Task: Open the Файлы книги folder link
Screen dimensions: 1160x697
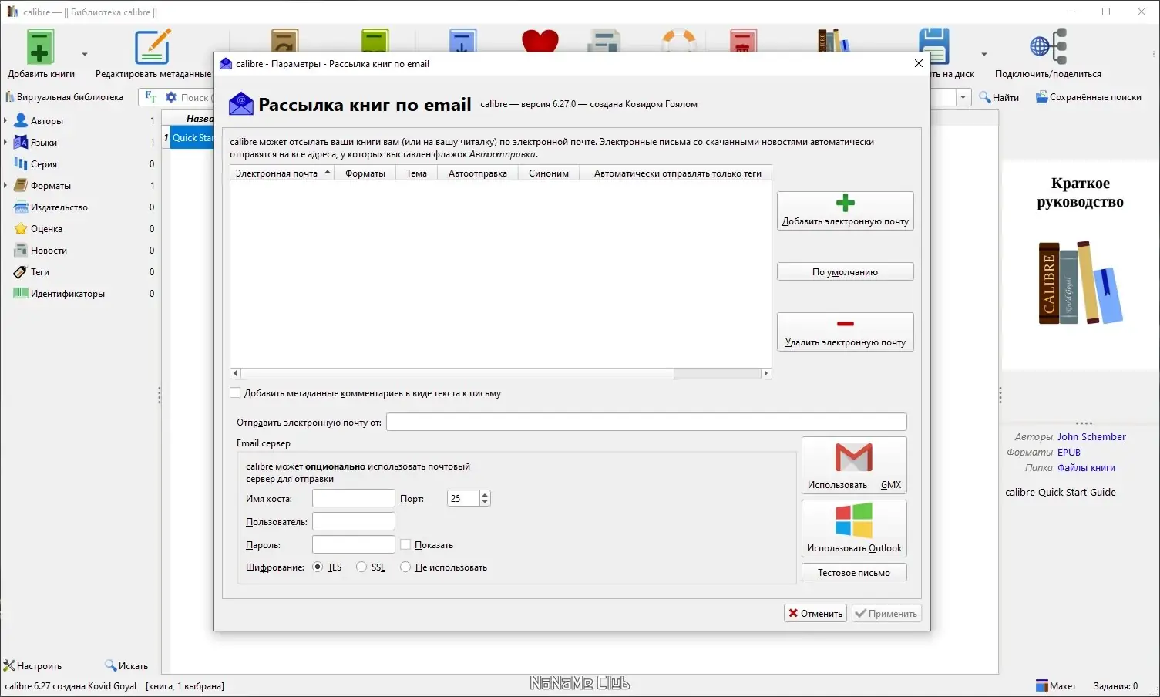Action: click(1086, 468)
